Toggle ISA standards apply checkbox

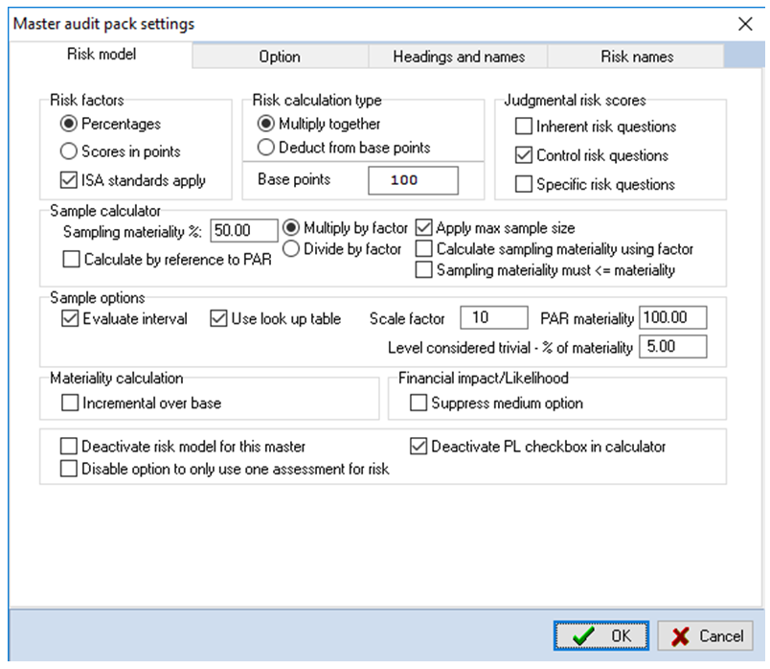(69, 180)
